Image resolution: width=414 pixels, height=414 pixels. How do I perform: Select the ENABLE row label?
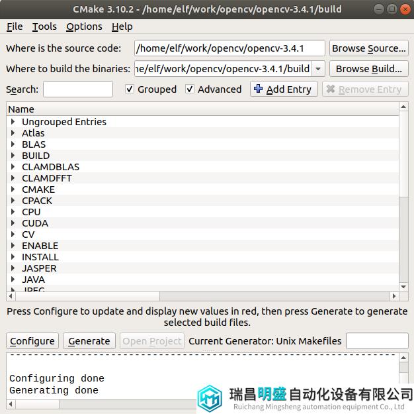(x=40, y=246)
